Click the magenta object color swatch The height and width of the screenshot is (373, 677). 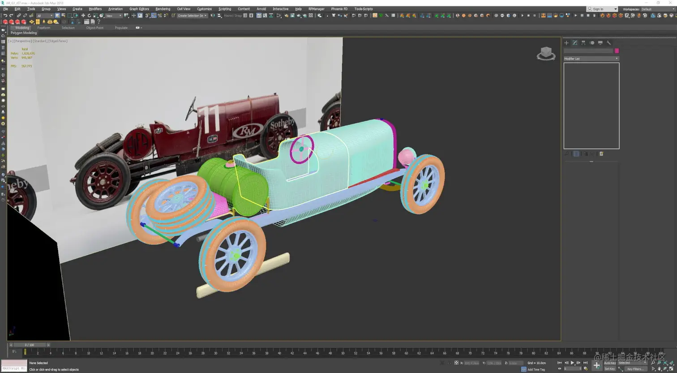click(617, 51)
